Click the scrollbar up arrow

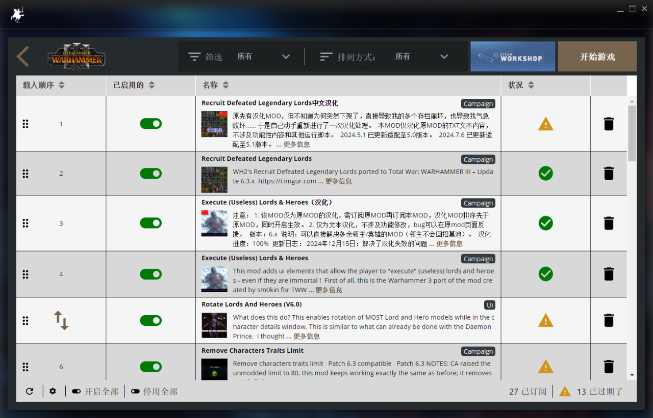coord(632,100)
